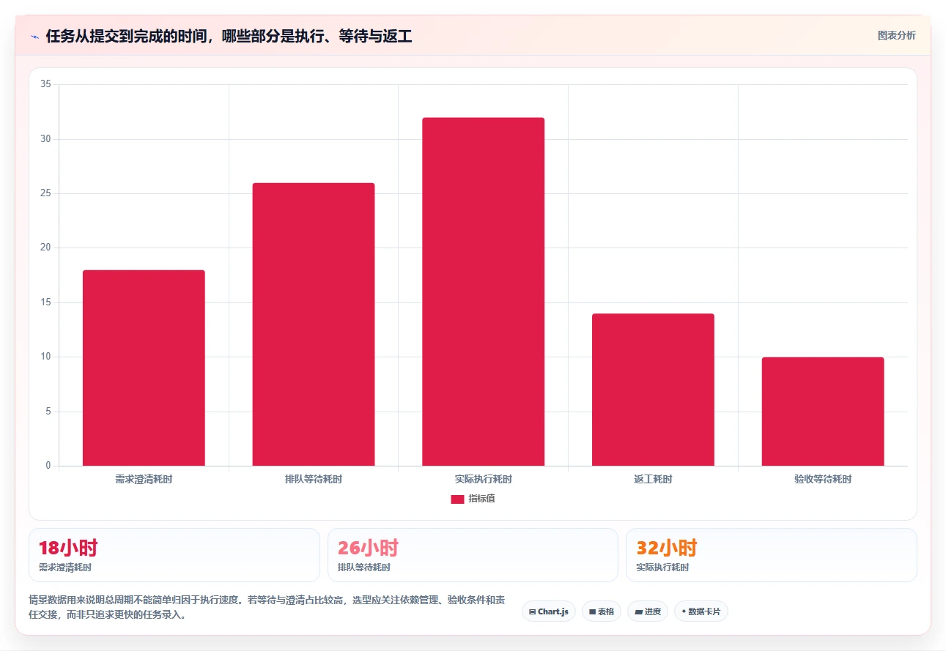Click the lightning icon beside the title

[34, 36]
